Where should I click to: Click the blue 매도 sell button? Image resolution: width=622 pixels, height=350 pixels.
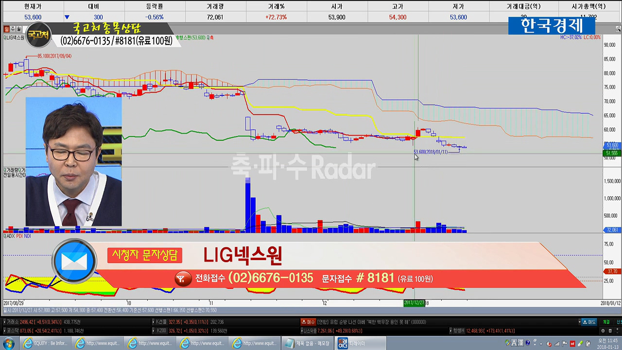point(589,322)
